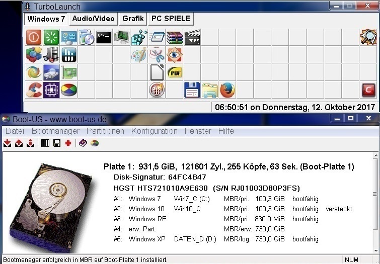Screen dimensions: 380x264
Task: Select the '#2: Windows 10' partition row
Action: point(233,209)
